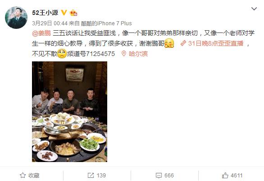Click the orange V verified badge
Screen dimensions: 264x181
(64, 13)
